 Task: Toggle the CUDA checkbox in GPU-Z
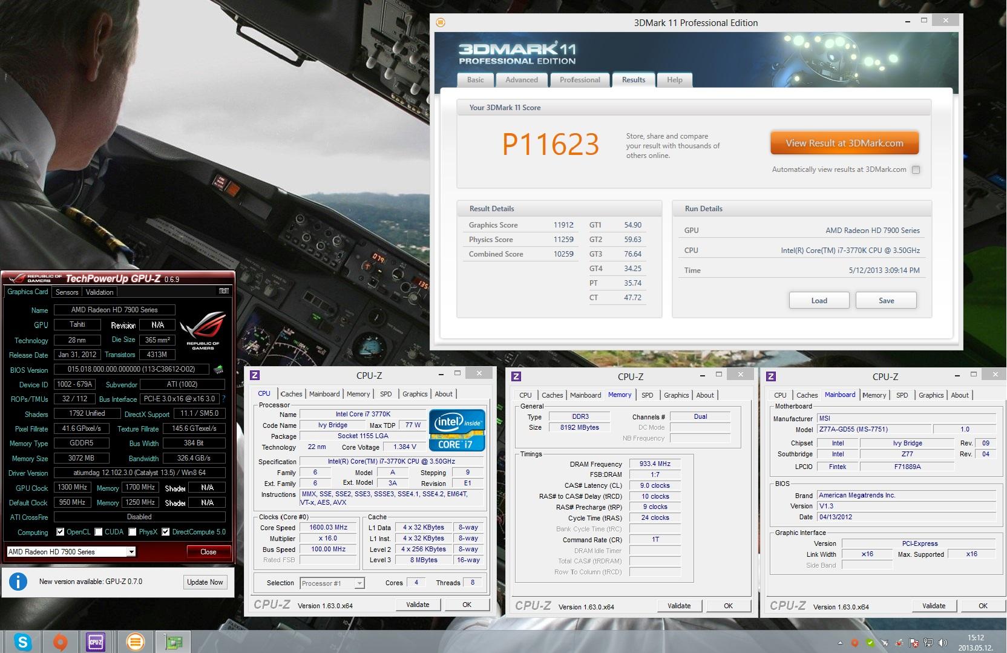tap(98, 532)
